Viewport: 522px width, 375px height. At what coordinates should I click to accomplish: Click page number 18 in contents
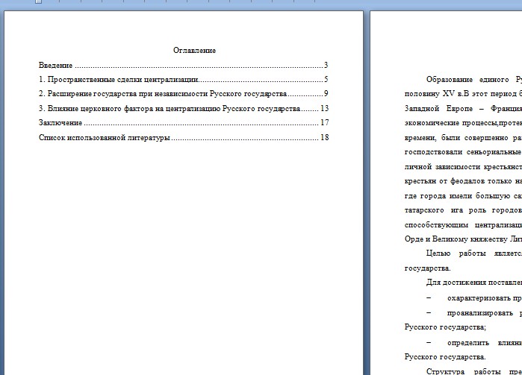click(324, 138)
